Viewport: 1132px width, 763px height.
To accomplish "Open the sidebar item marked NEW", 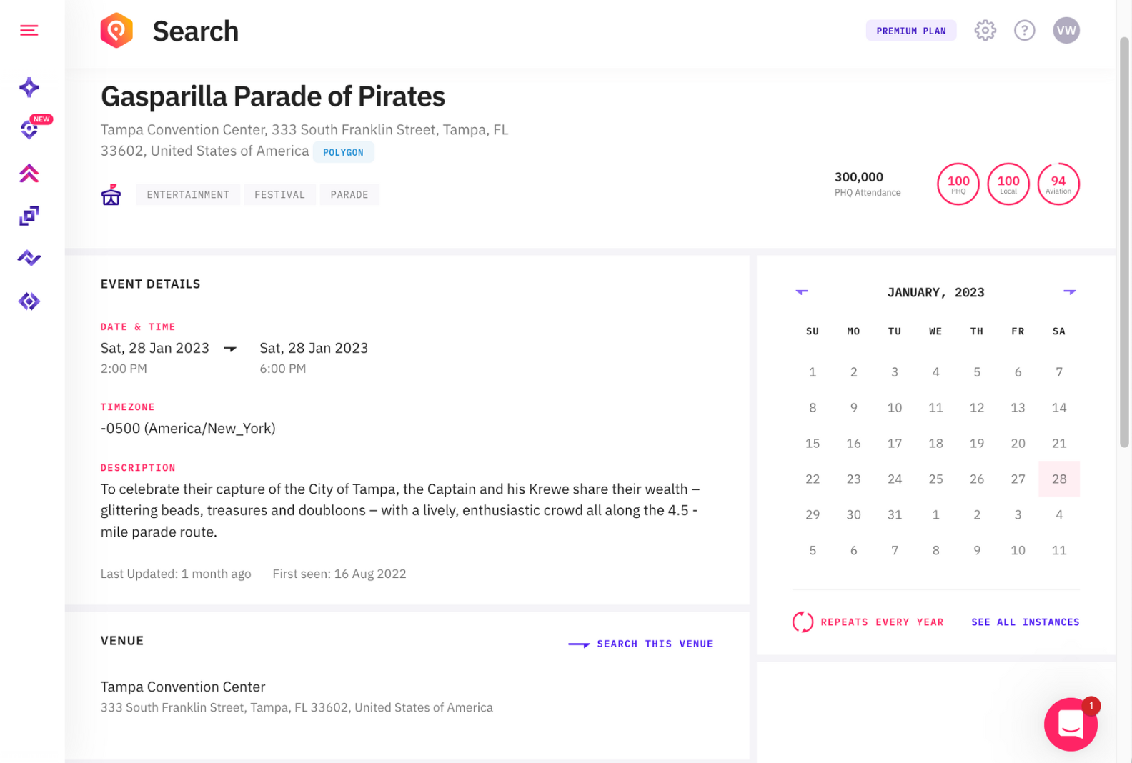I will click(x=29, y=129).
